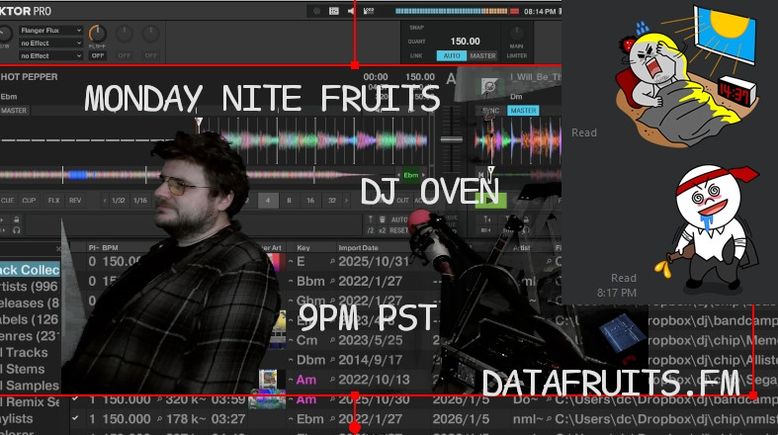Toggle checkmark on the 320k 03:59 row

tap(75, 398)
